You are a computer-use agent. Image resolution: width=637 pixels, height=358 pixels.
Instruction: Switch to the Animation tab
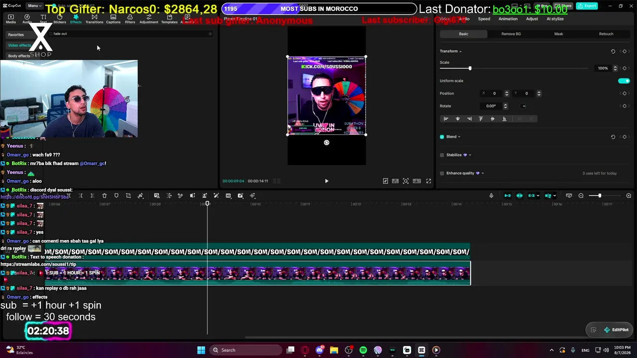(508, 19)
